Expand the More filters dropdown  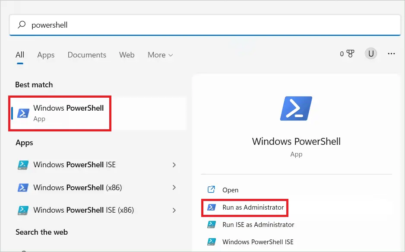click(x=160, y=55)
